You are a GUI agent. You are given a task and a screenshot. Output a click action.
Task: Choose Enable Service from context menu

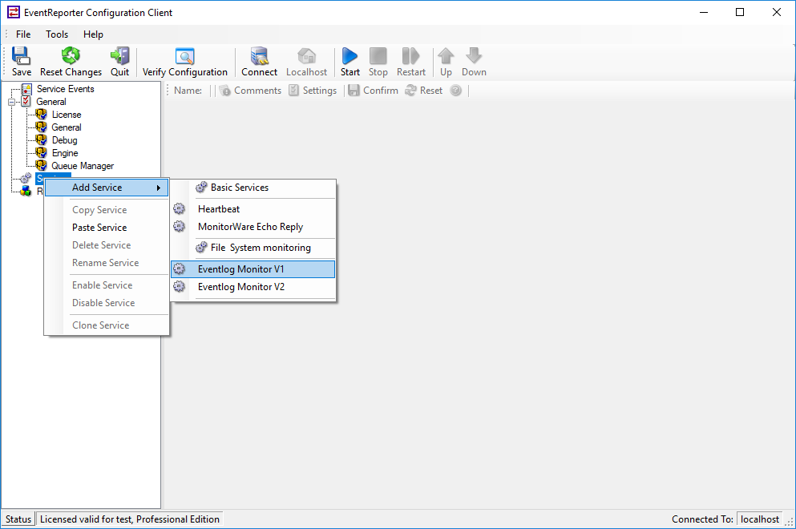[x=107, y=285]
